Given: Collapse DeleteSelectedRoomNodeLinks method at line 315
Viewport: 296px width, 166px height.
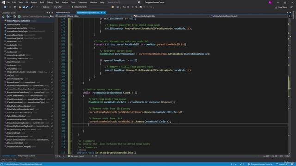Looking at the screenshot, I should click(x=71, y=153).
